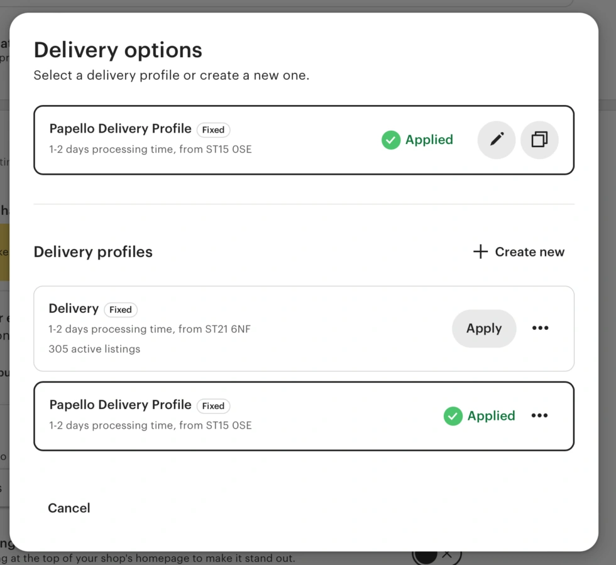Viewport: 616px width, 565px height.
Task: Click Fixed badge on top applied Papello profile
Action: [213, 130]
